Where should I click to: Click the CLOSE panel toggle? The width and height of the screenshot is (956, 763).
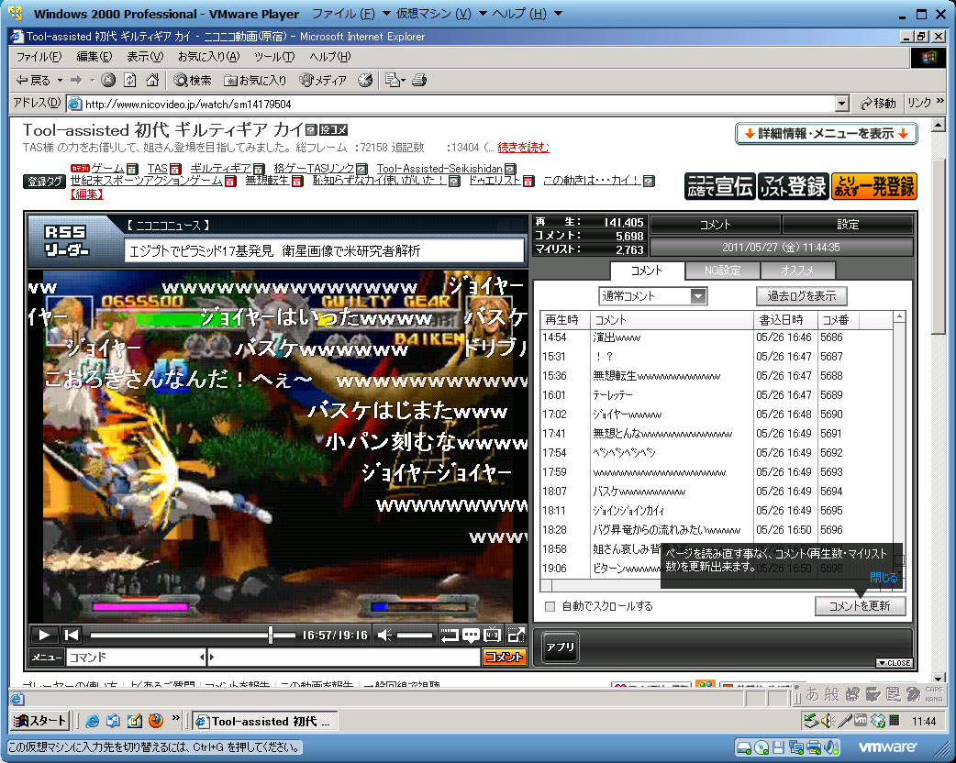pyautogui.click(x=895, y=662)
